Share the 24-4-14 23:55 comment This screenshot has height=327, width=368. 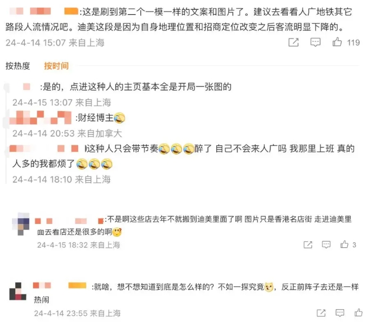[x=321, y=313]
